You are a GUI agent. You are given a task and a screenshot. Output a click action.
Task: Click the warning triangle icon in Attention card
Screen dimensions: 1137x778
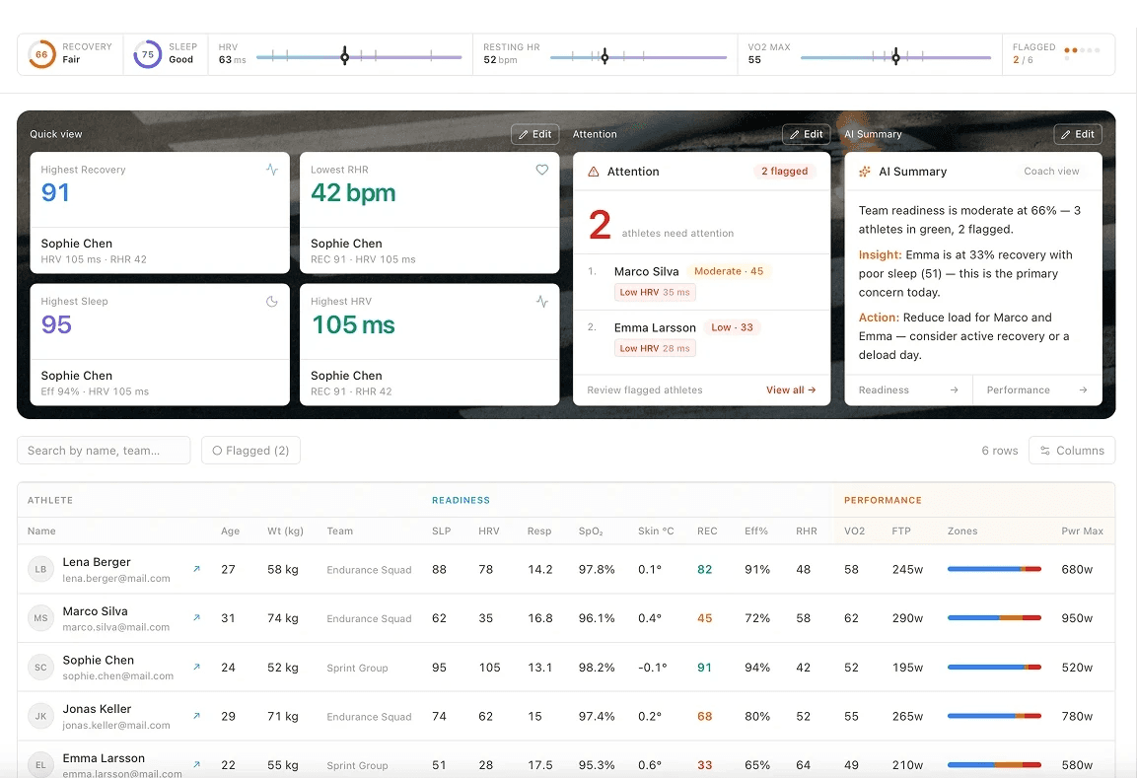pos(594,172)
